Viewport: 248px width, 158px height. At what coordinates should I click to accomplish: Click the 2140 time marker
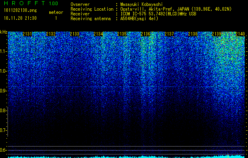[x=240, y=34]
